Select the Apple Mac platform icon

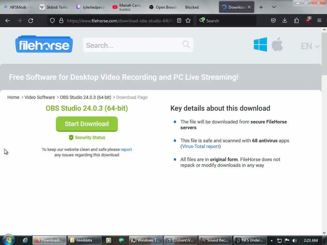(x=278, y=44)
